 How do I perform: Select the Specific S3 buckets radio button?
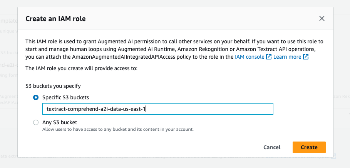tap(36, 97)
